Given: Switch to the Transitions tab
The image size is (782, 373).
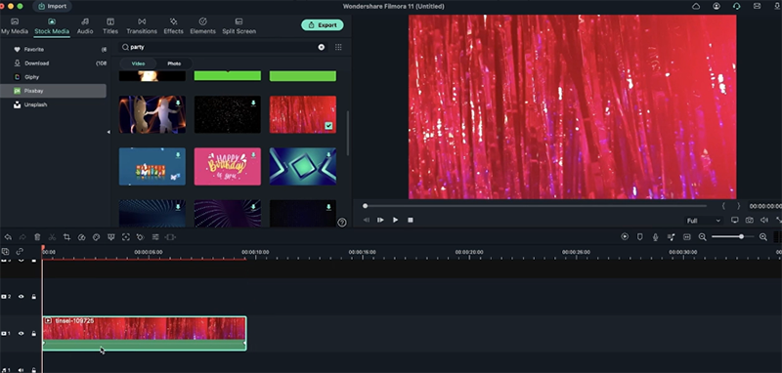Looking at the screenshot, I should tap(142, 26).
